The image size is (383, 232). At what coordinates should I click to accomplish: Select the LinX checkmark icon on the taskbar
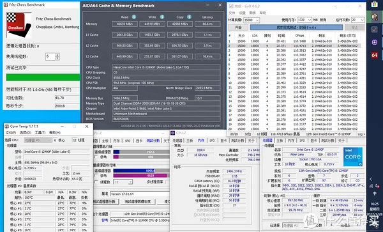375,29
